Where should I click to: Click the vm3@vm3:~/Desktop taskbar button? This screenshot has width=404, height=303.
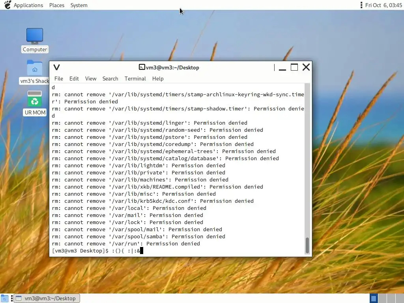[x=47, y=298]
